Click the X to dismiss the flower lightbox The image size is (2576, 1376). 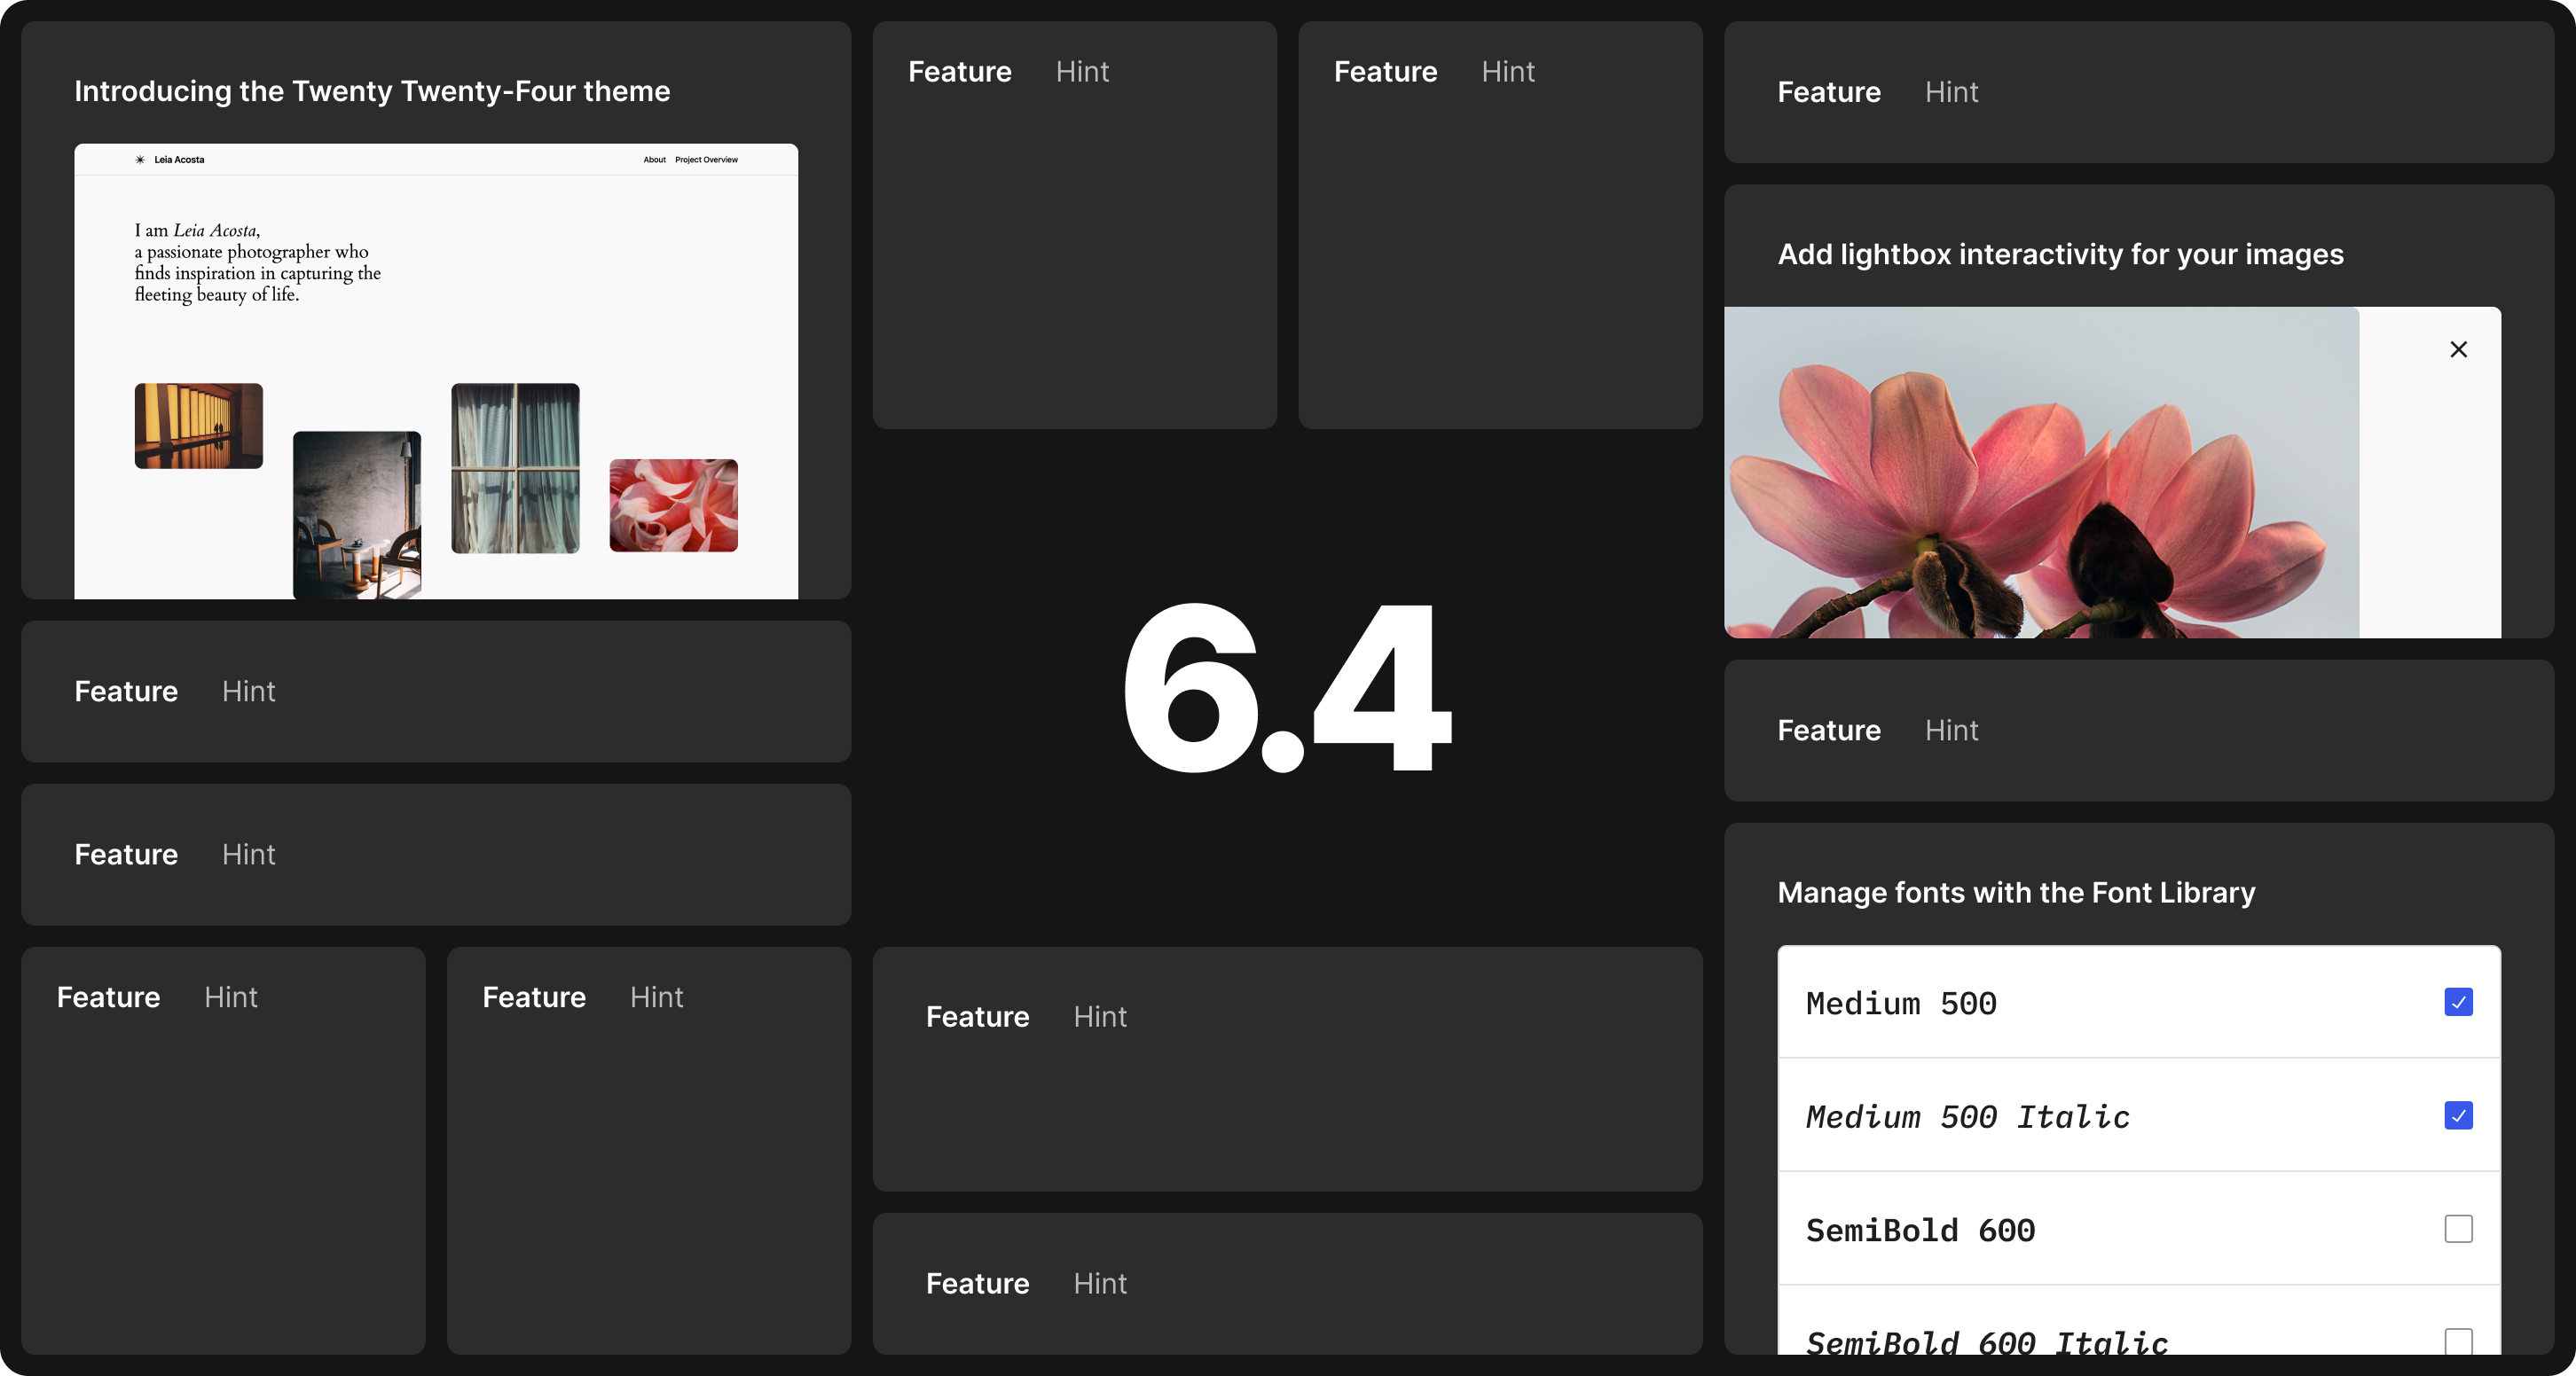[2460, 348]
